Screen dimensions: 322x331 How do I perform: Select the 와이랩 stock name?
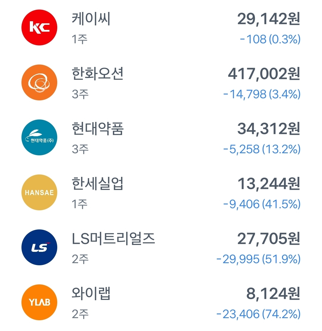pos(91,294)
